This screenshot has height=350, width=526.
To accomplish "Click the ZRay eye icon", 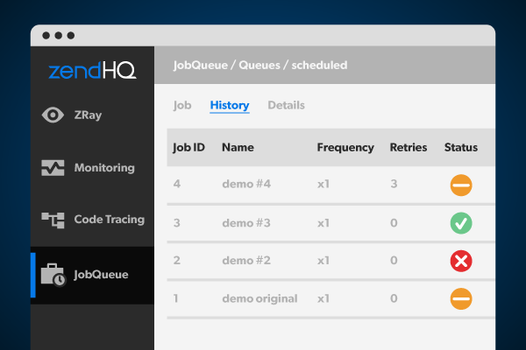I will coord(53,115).
